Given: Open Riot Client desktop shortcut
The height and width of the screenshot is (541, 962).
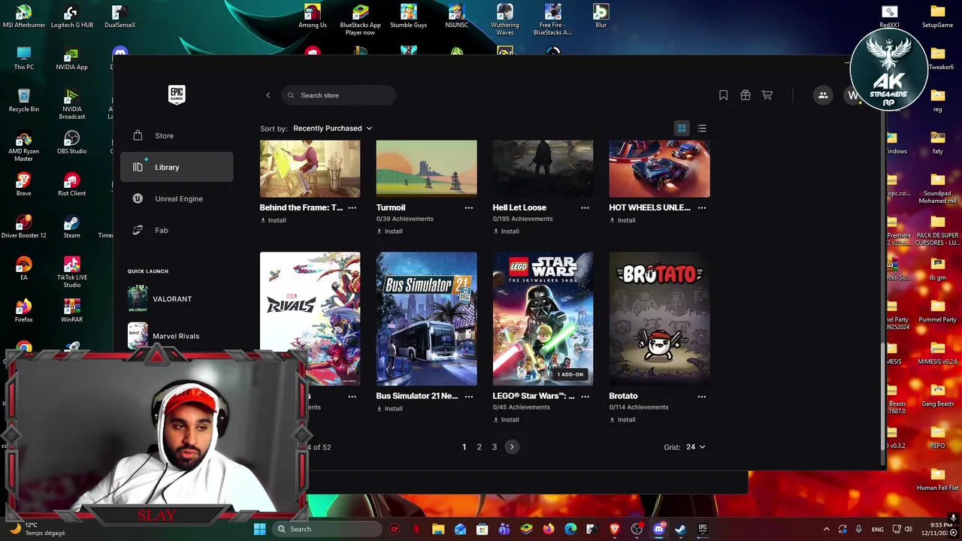Looking at the screenshot, I should [x=72, y=185].
